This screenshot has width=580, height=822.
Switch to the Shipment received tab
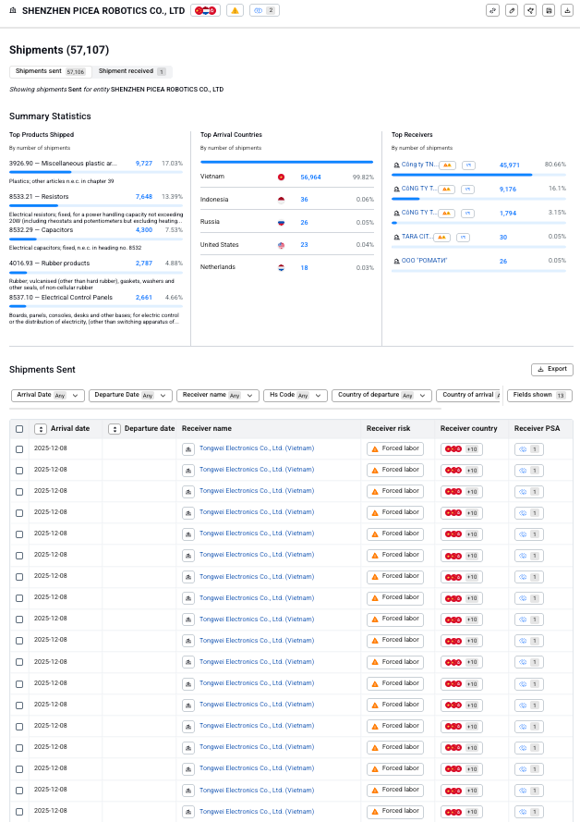[x=132, y=71]
